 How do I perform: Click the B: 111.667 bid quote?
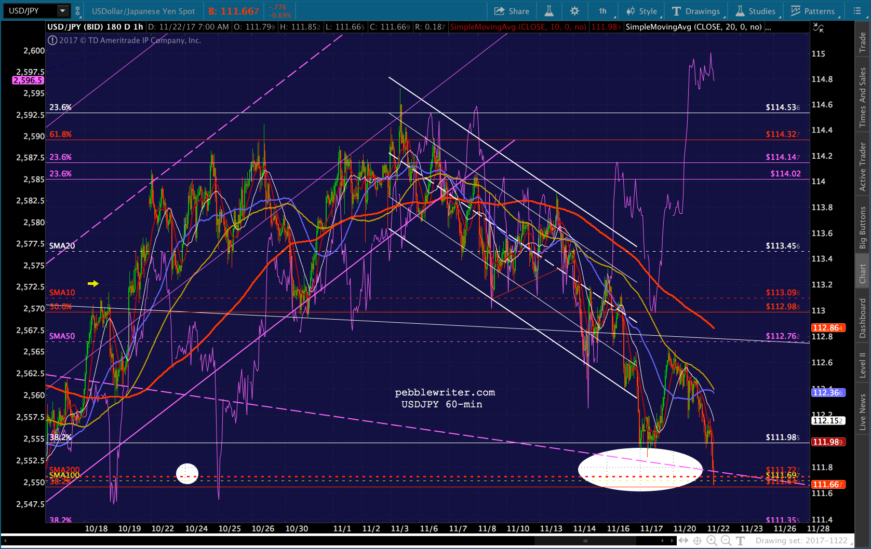pyautogui.click(x=234, y=11)
